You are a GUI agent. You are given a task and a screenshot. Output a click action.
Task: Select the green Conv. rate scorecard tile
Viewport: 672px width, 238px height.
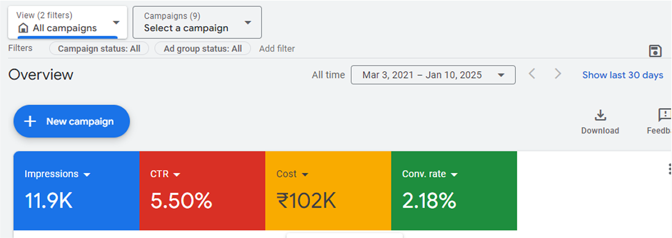pos(454,202)
